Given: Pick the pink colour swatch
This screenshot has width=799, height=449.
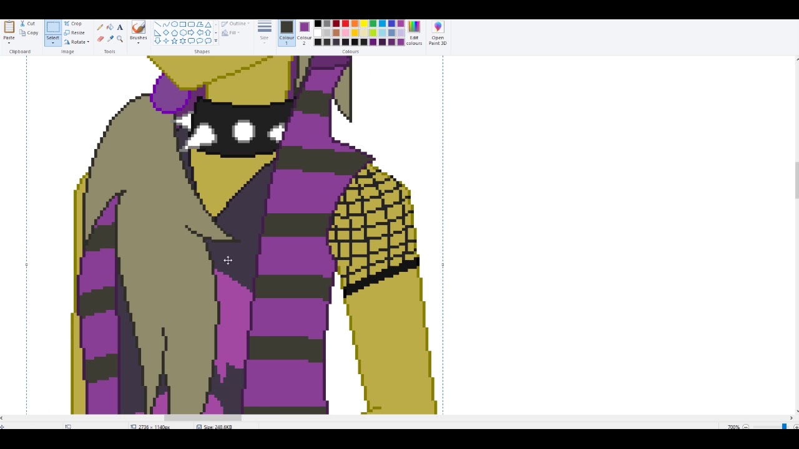Looking at the screenshot, I should click(x=345, y=32).
